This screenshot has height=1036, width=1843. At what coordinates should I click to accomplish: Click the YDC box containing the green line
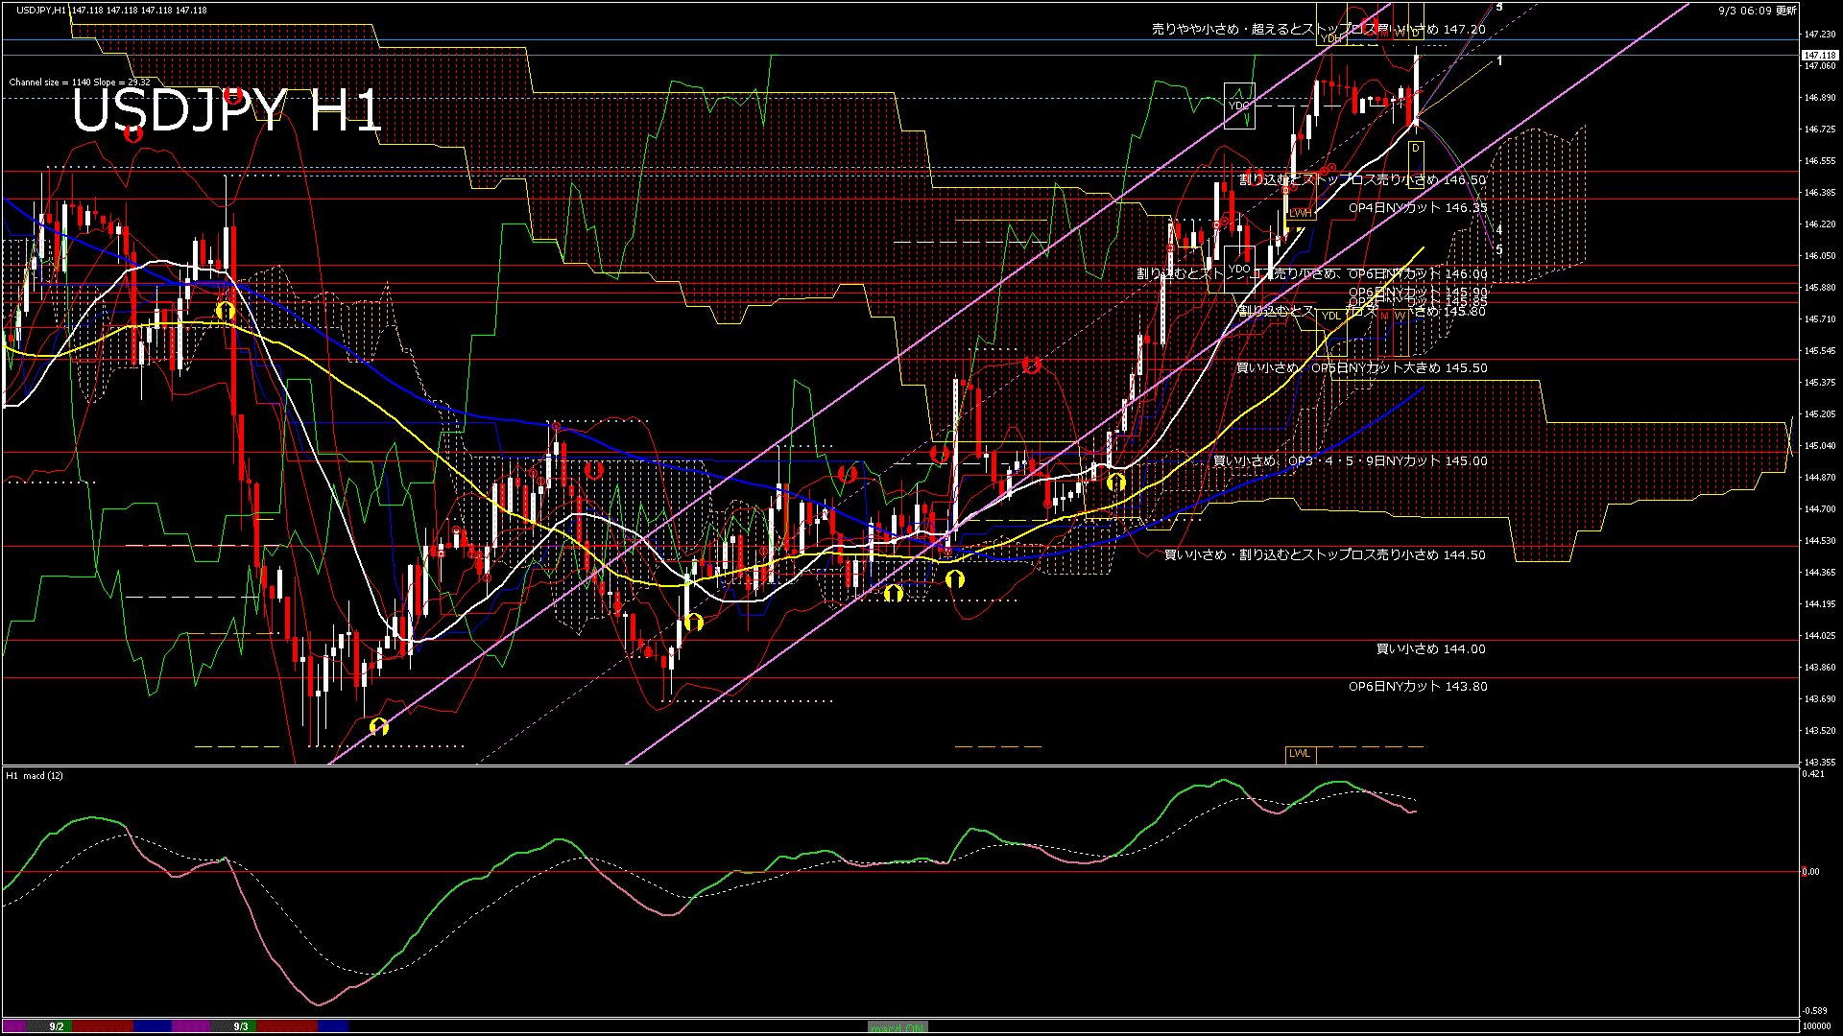[x=1239, y=106]
